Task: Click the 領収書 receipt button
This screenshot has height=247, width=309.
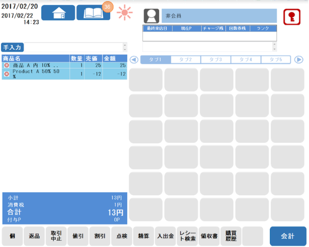Action: pos(209,236)
